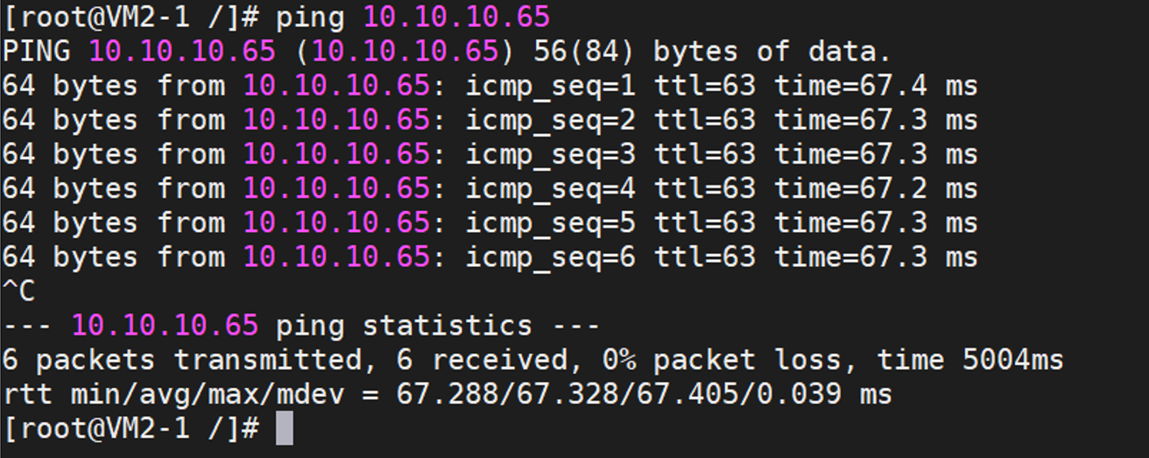Click the '6 packets transmitted' text
1149x458 pixels.
click(x=182, y=360)
